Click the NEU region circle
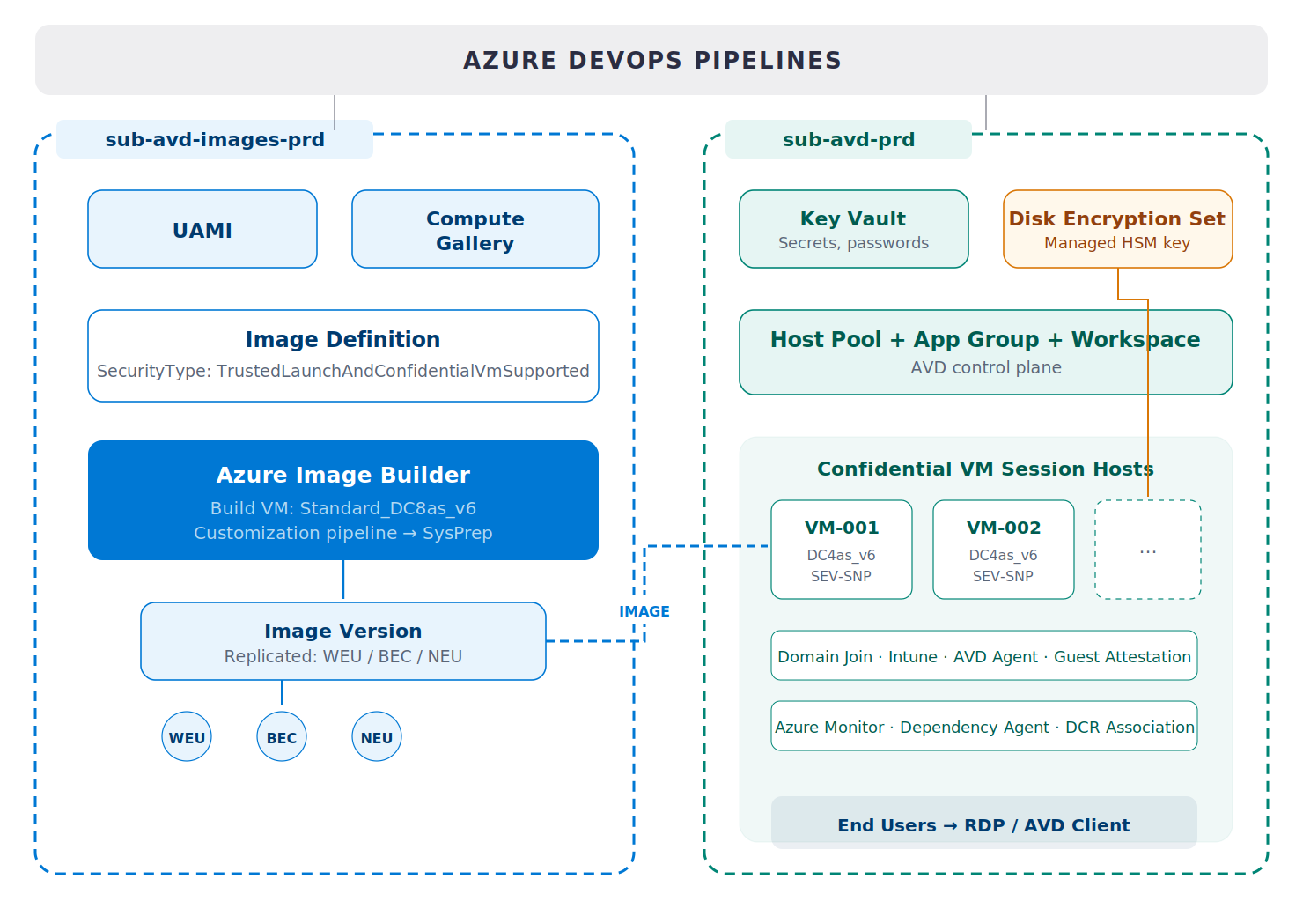The width and height of the screenshot is (1303, 916). click(377, 736)
